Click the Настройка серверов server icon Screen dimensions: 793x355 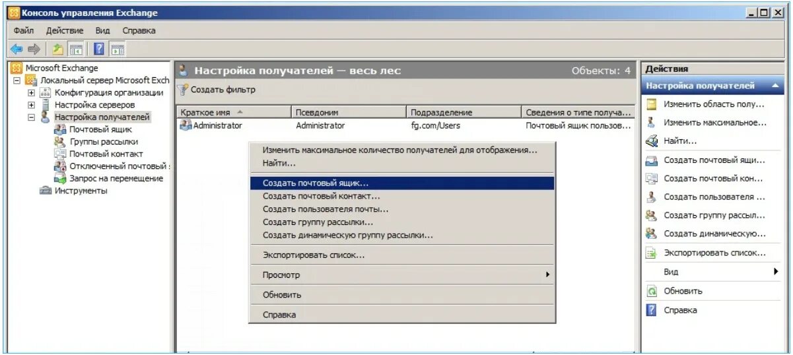click(46, 105)
